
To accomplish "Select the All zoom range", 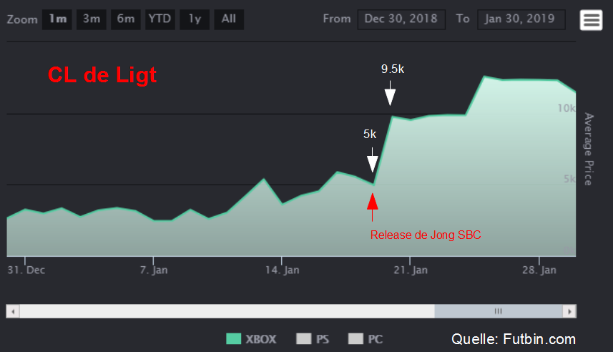I will pyautogui.click(x=229, y=19).
